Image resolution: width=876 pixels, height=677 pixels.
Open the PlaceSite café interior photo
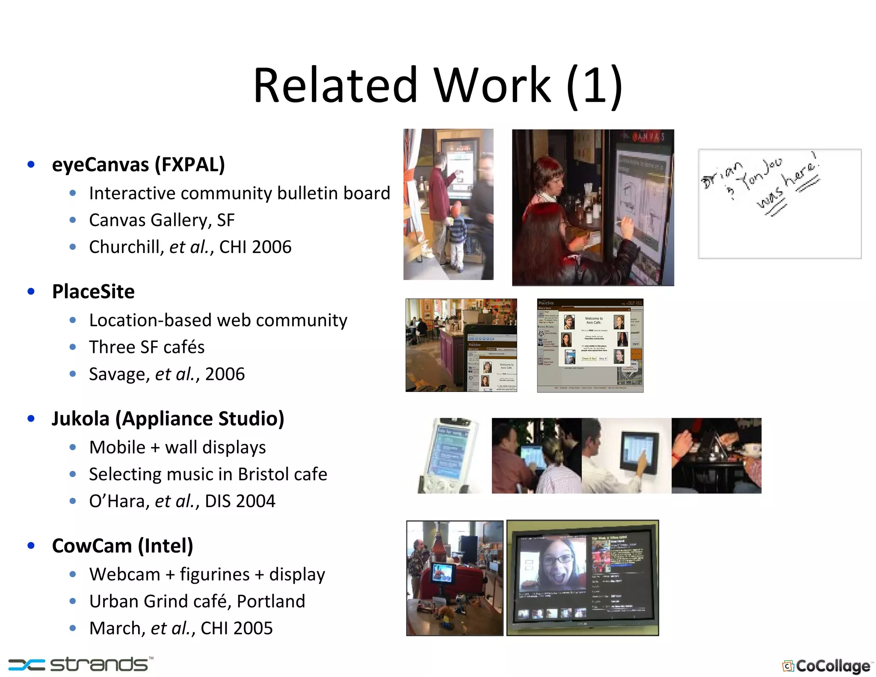(x=461, y=345)
